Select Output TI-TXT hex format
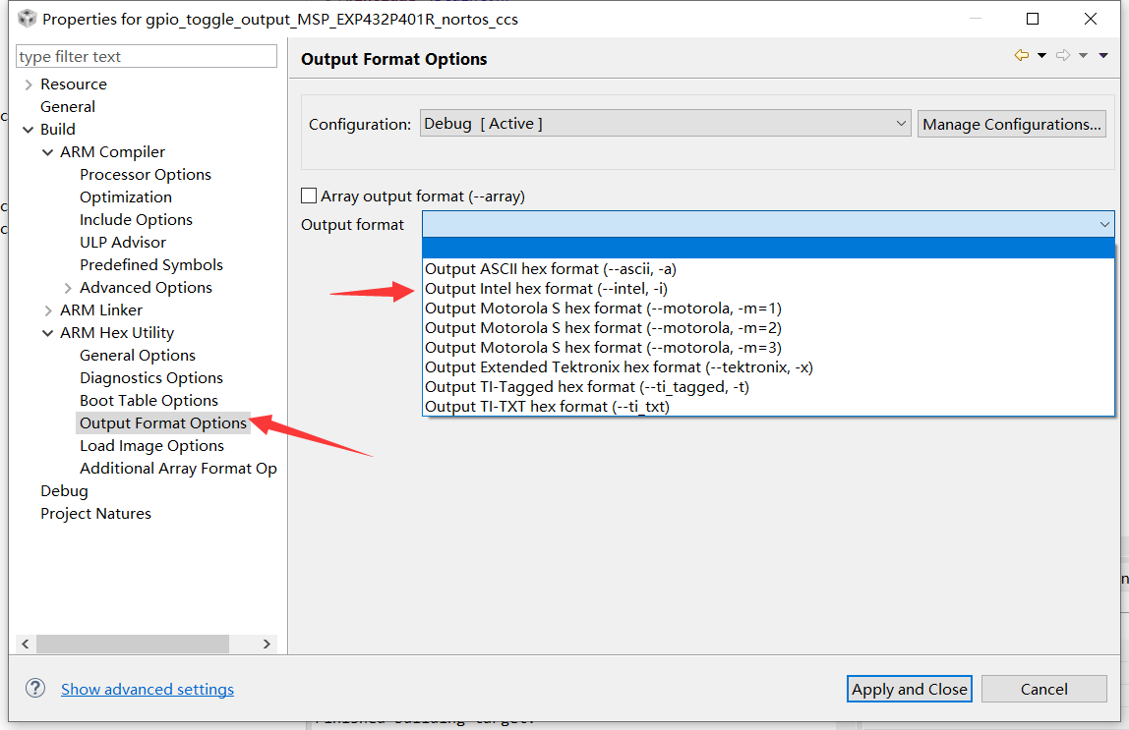Viewport: 1129px width, 730px height. tap(547, 407)
